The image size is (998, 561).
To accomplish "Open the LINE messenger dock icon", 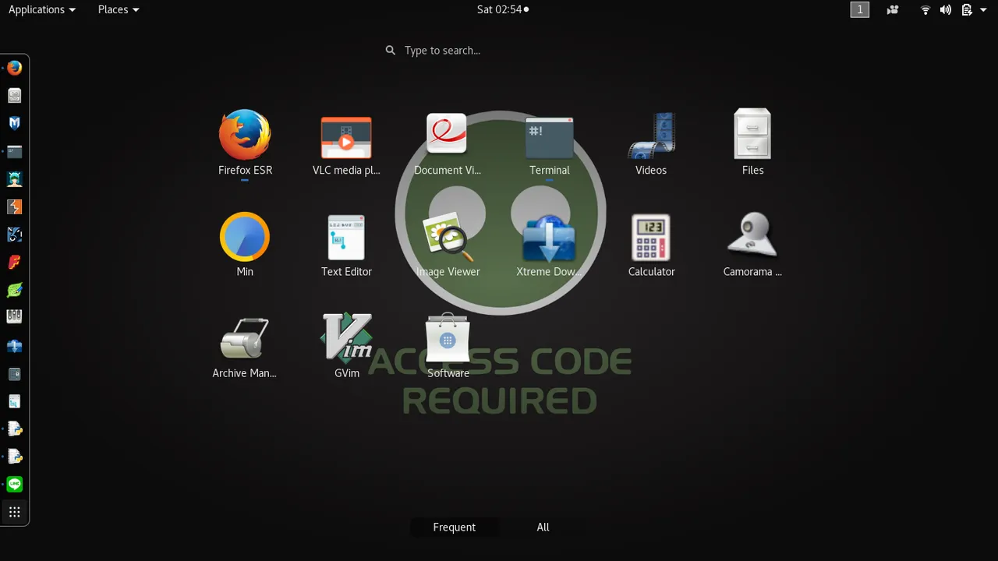I will (14, 485).
